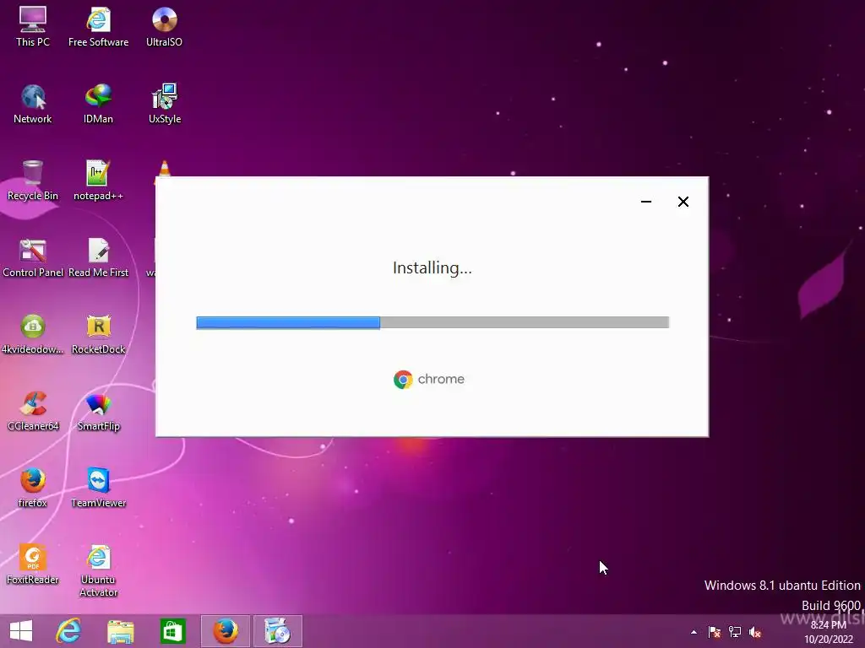Open Action Center flag icon
The height and width of the screenshot is (648, 865).
coord(715,632)
